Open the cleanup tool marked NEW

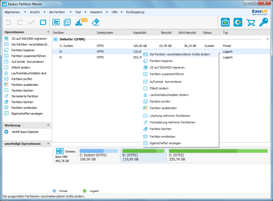click(x=81, y=22)
